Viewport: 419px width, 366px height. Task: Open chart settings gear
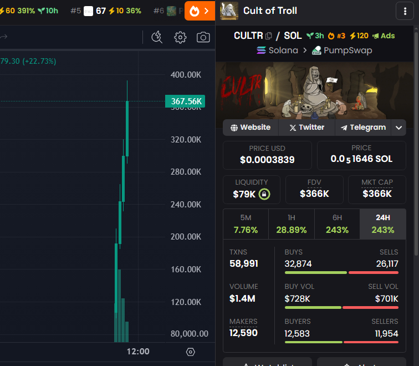click(180, 37)
